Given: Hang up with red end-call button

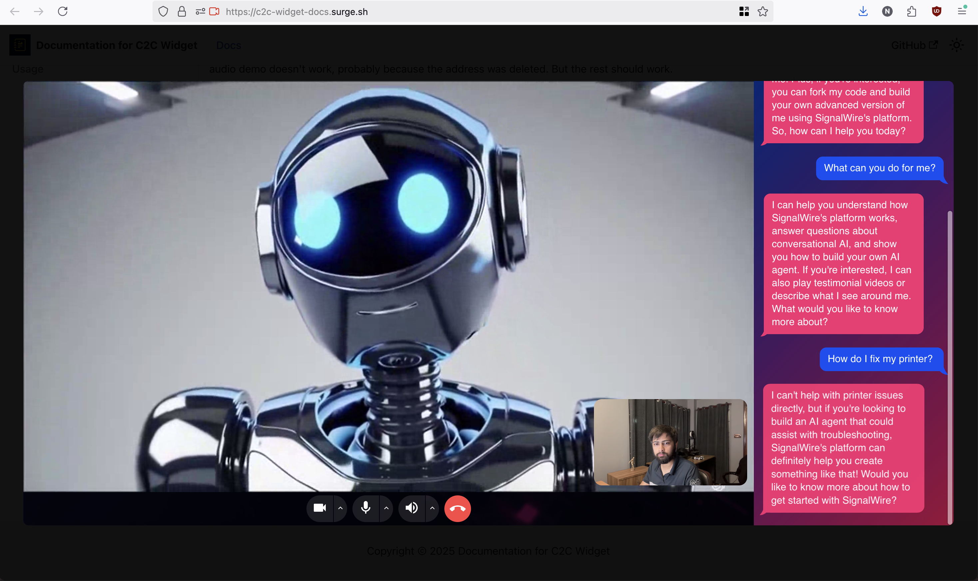Looking at the screenshot, I should pyautogui.click(x=457, y=509).
